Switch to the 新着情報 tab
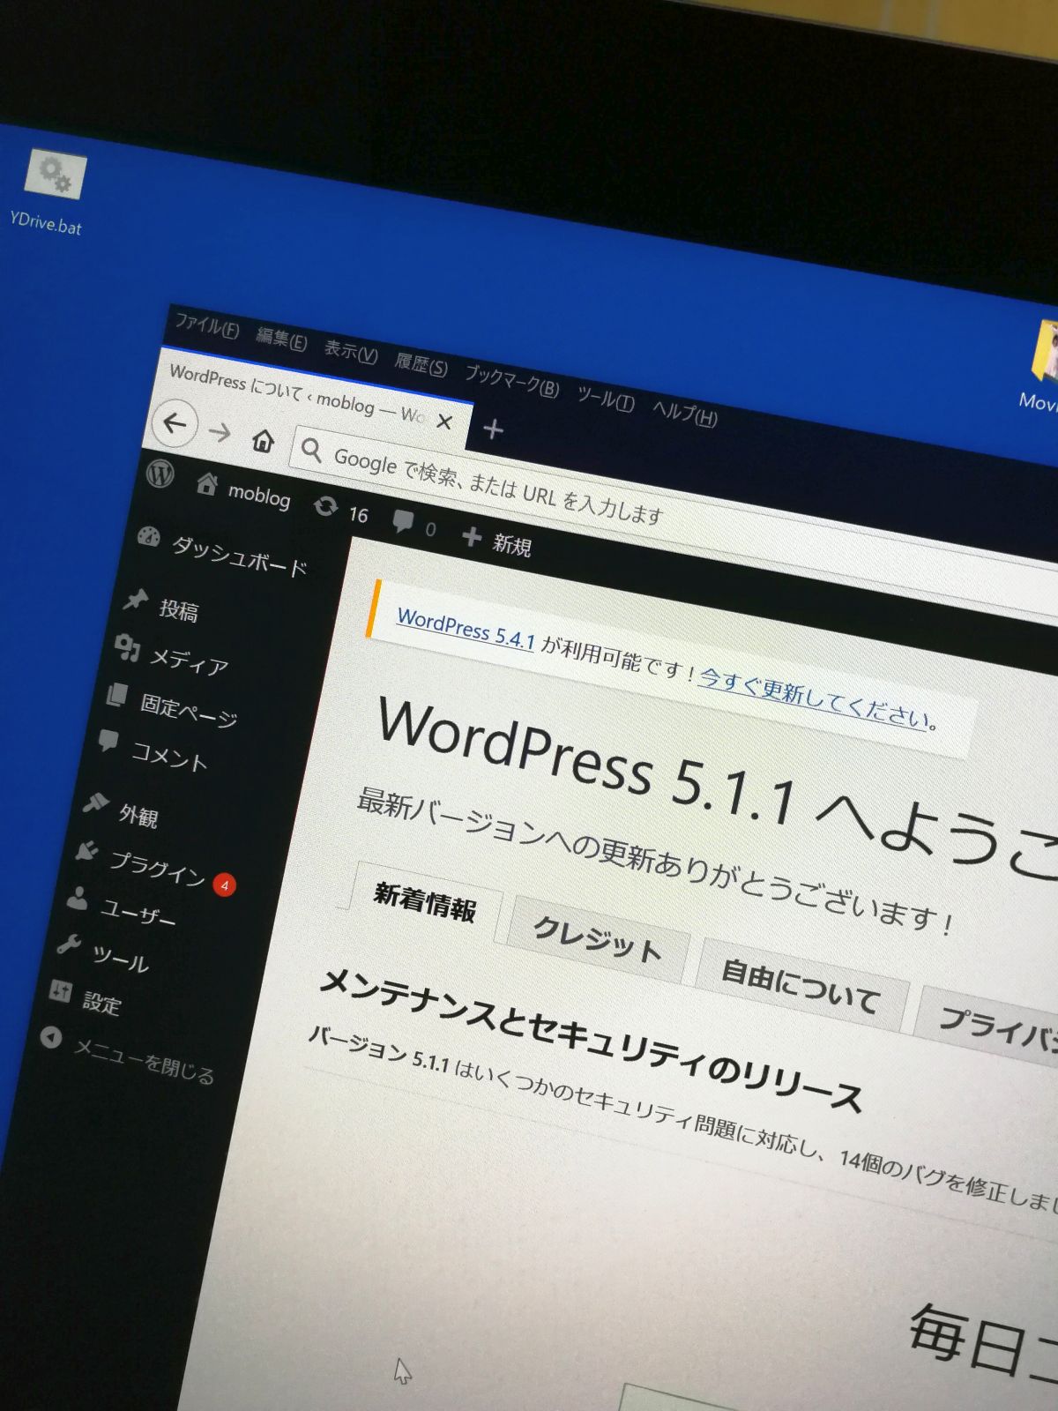Screen dimensions: 1058x1411 (425, 902)
